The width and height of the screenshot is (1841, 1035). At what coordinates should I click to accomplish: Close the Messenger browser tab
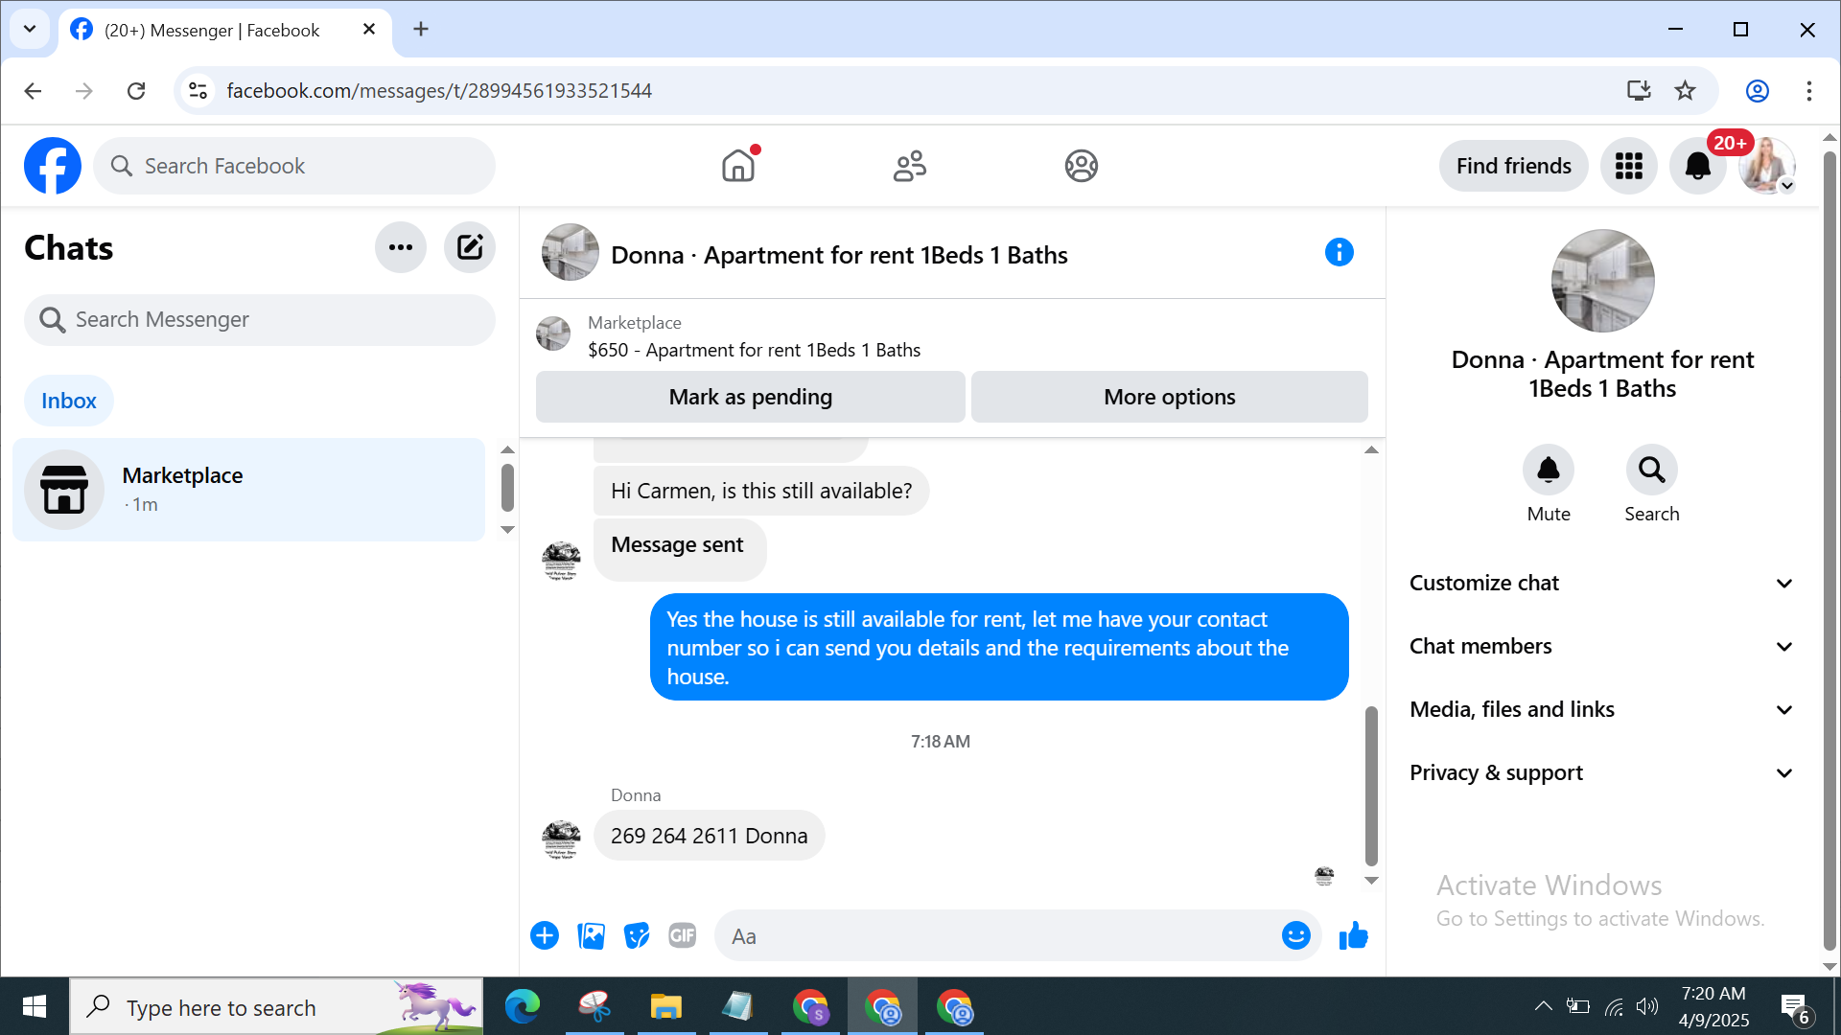(x=369, y=30)
